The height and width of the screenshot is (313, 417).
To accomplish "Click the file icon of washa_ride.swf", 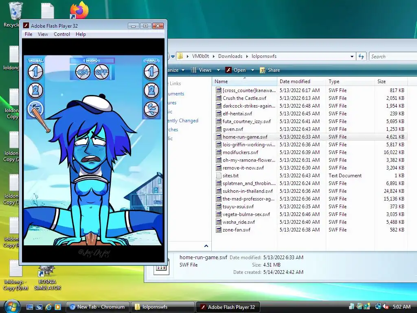I will point(219,222).
